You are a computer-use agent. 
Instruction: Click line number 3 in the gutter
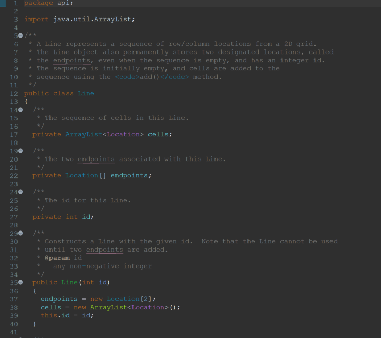tap(16, 20)
